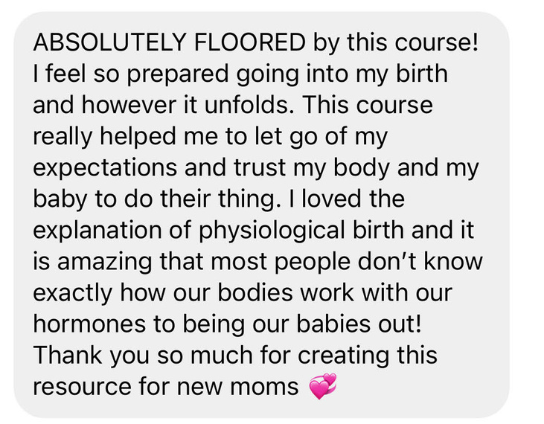Image resolution: width=544 pixels, height=424 pixels.
Task: Click the word "people" in the message
Action: (333, 263)
